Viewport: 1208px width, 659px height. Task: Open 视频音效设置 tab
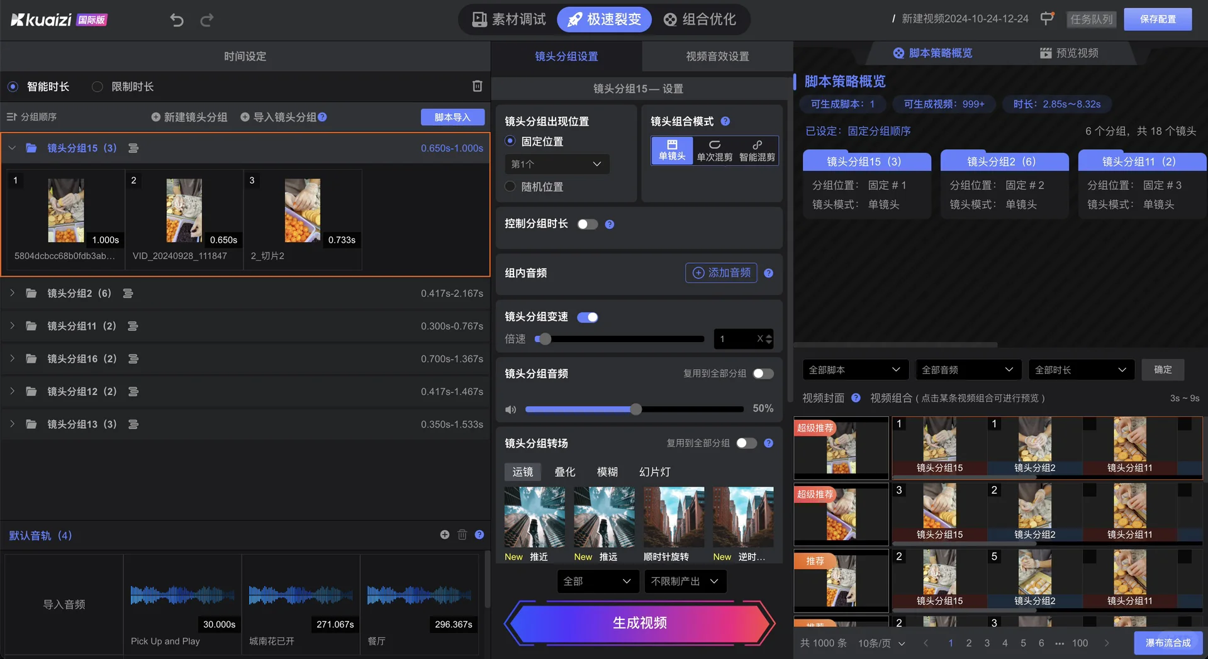(717, 57)
